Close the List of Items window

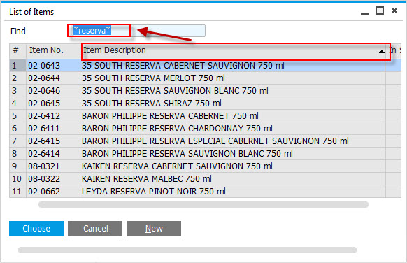[x=394, y=10]
